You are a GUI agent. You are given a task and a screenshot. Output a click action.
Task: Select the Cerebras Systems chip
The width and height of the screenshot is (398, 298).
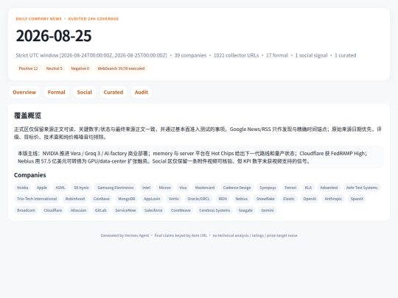click(x=214, y=210)
